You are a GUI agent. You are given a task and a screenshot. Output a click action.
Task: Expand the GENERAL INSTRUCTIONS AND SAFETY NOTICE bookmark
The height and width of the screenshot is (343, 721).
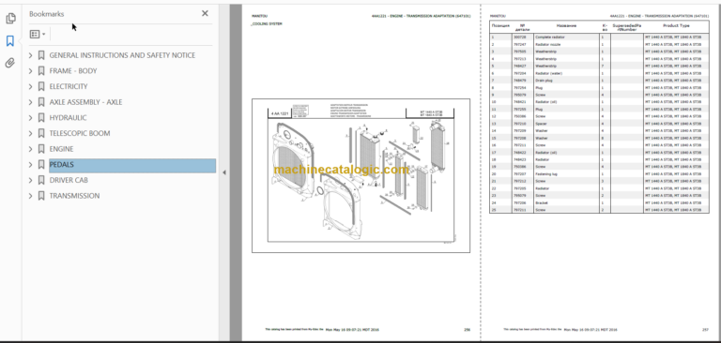pyautogui.click(x=31, y=55)
